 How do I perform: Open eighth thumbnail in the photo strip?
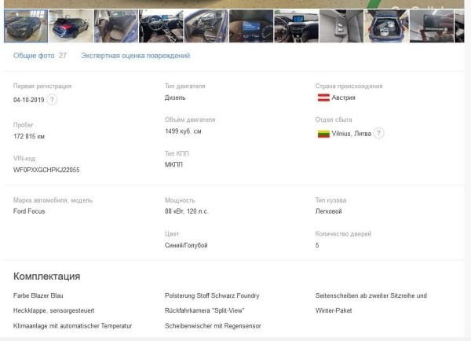(x=341, y=25)
